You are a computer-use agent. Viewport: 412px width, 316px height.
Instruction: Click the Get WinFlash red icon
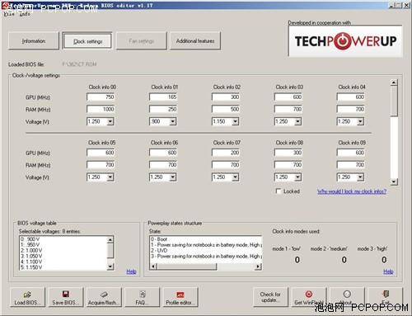point(309,295)
